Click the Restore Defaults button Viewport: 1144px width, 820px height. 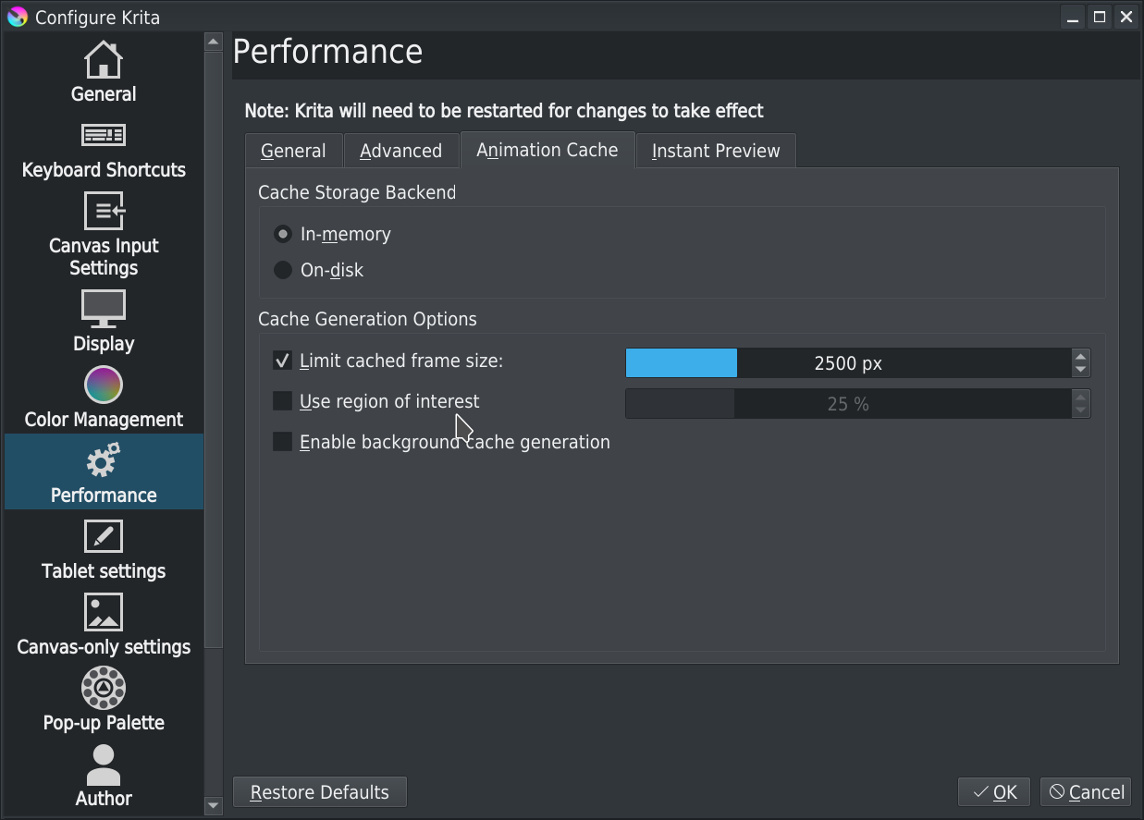coord(320,792)
